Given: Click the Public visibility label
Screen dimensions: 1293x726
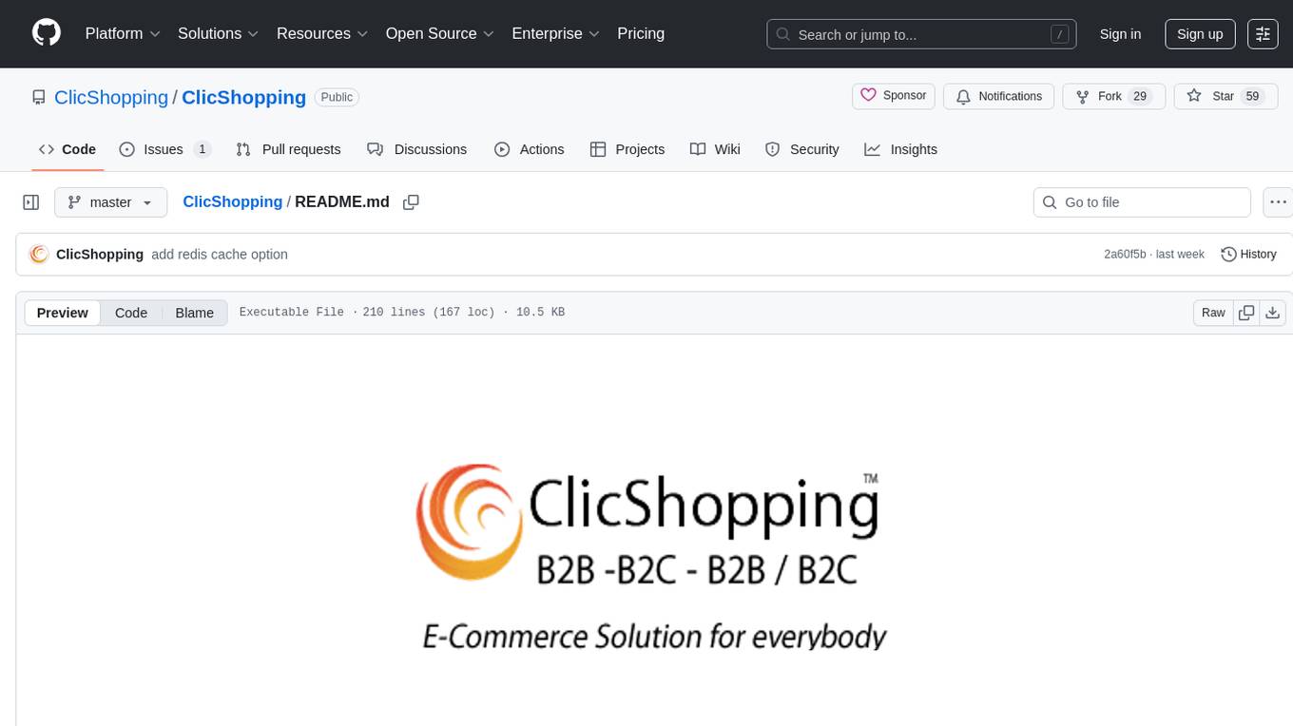Looking at the screenshot, I should [x=337, y=97].
